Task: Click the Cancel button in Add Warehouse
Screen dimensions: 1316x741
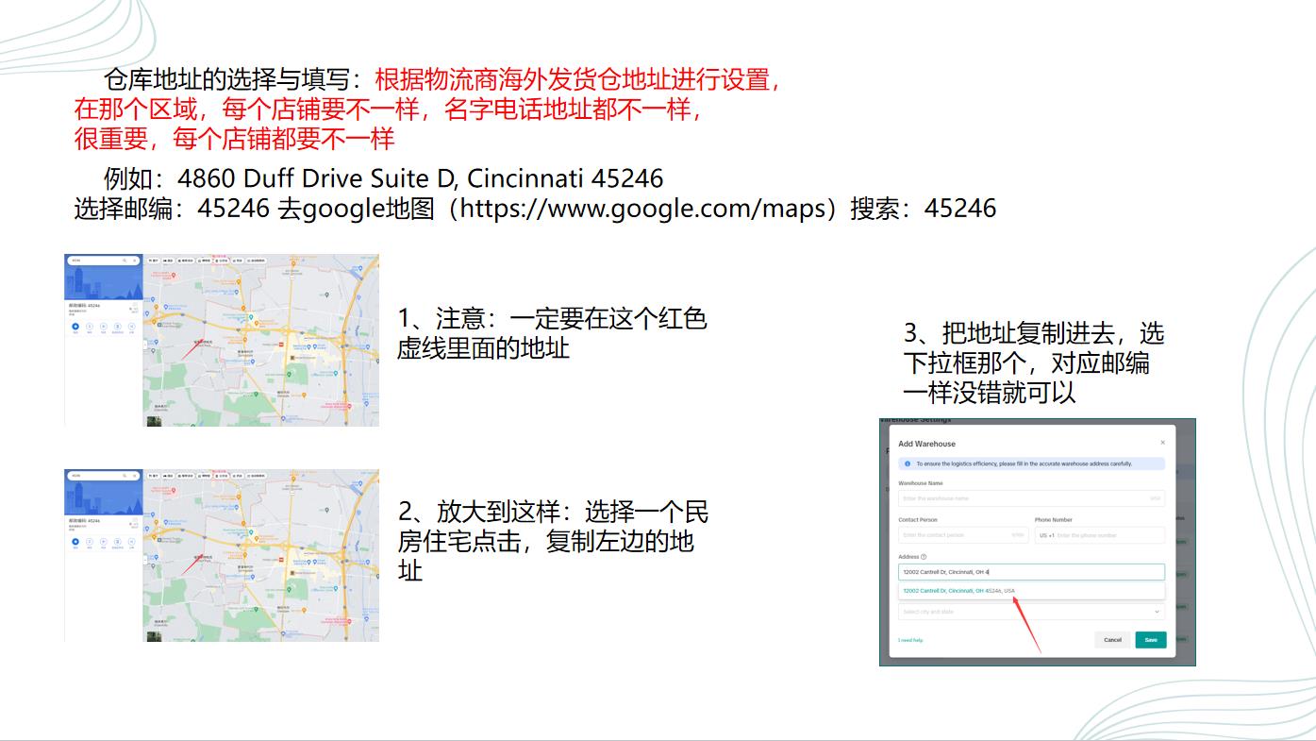Action: click(x=1112, y=640)
